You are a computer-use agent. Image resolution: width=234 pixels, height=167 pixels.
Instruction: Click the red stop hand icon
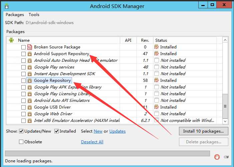(217, 157)
